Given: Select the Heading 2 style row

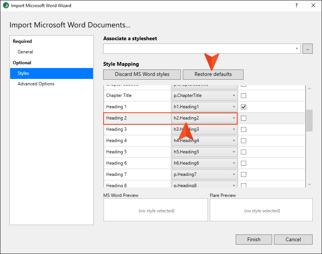Looking at the screenshot, I should click(137, 118).
